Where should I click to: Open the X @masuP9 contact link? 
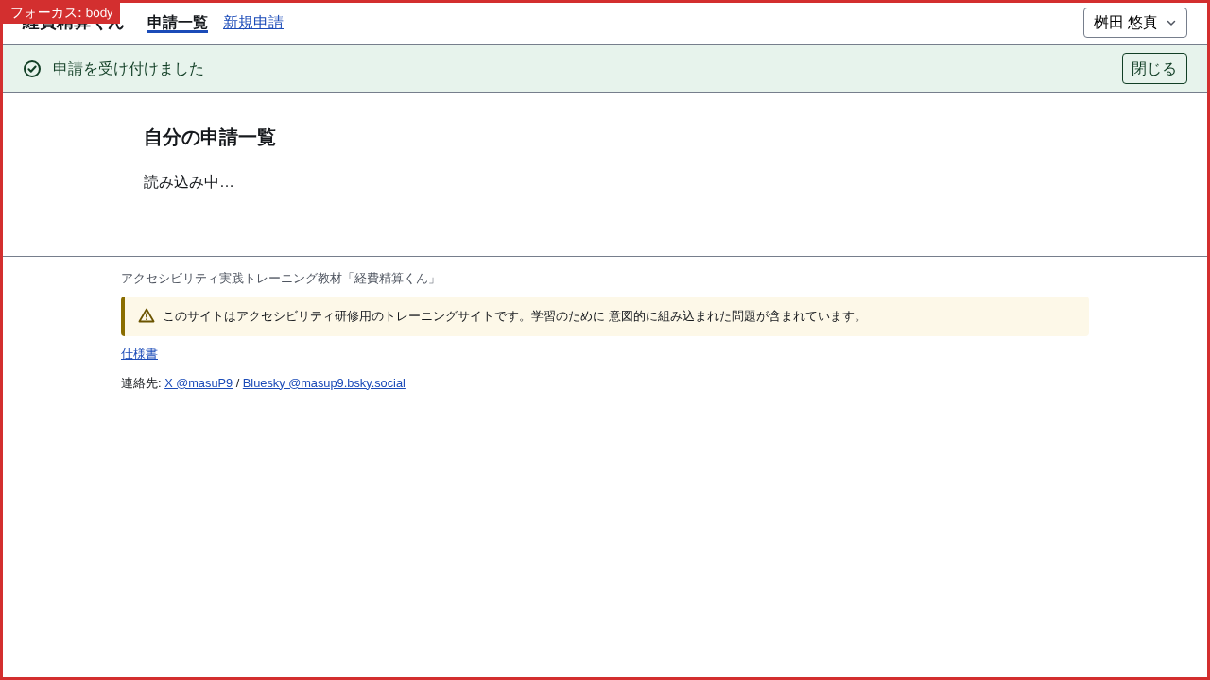pyautogui.click(x=199, y=383)
